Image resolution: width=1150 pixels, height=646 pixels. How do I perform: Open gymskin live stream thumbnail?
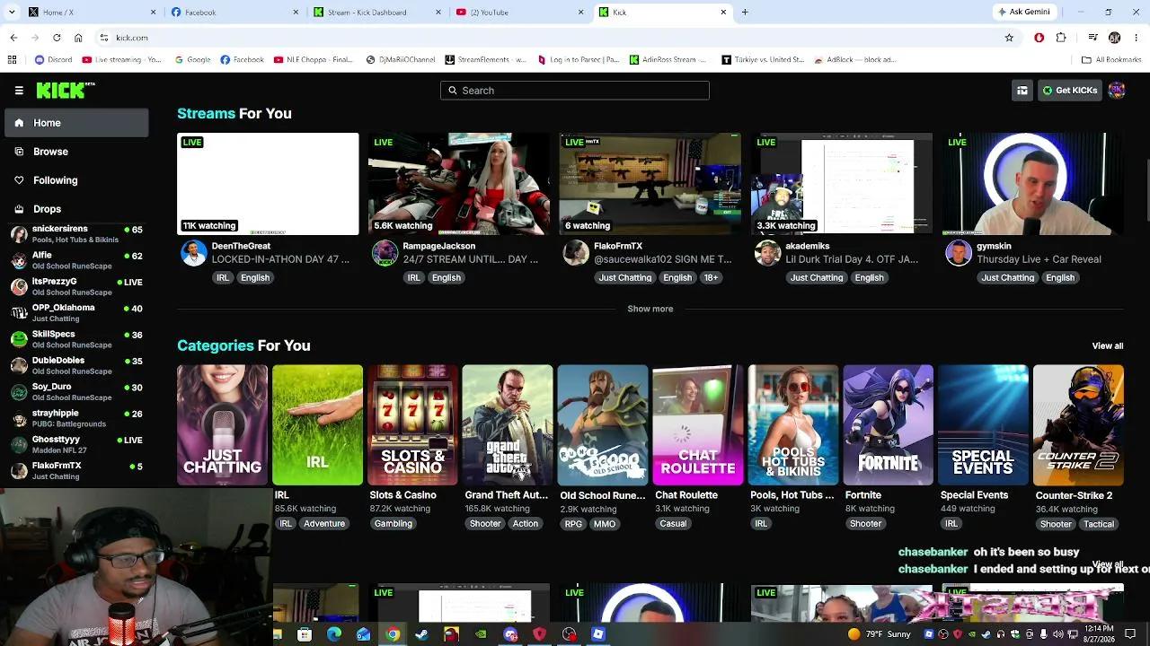point(1033,184)
